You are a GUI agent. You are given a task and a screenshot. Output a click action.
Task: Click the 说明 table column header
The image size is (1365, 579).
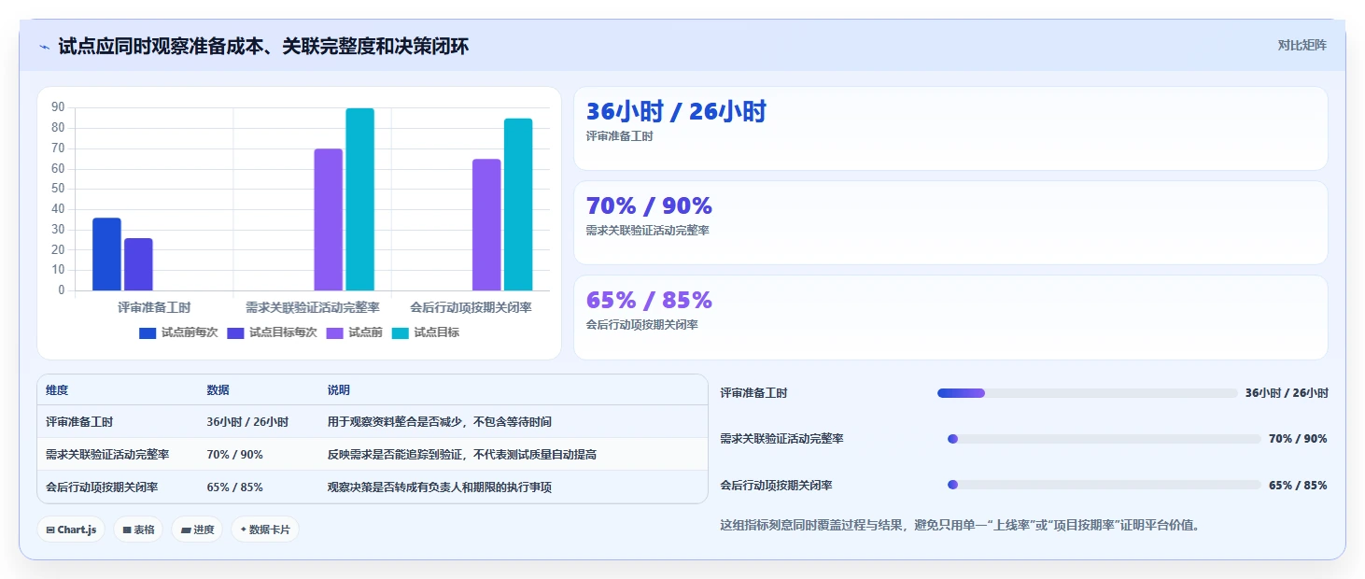338,390
